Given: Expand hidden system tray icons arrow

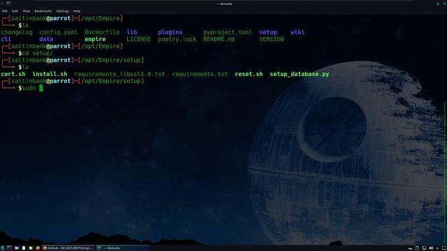Looking at the screenshot, I should (x=437, y=248).
